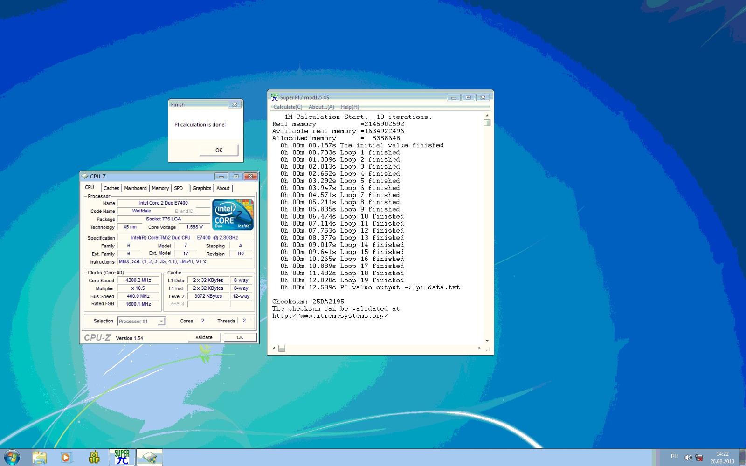Screen dimensions: 746x466
Task: Click the Bus Speed value 400.0 MHz
Action: coord(138,296)
